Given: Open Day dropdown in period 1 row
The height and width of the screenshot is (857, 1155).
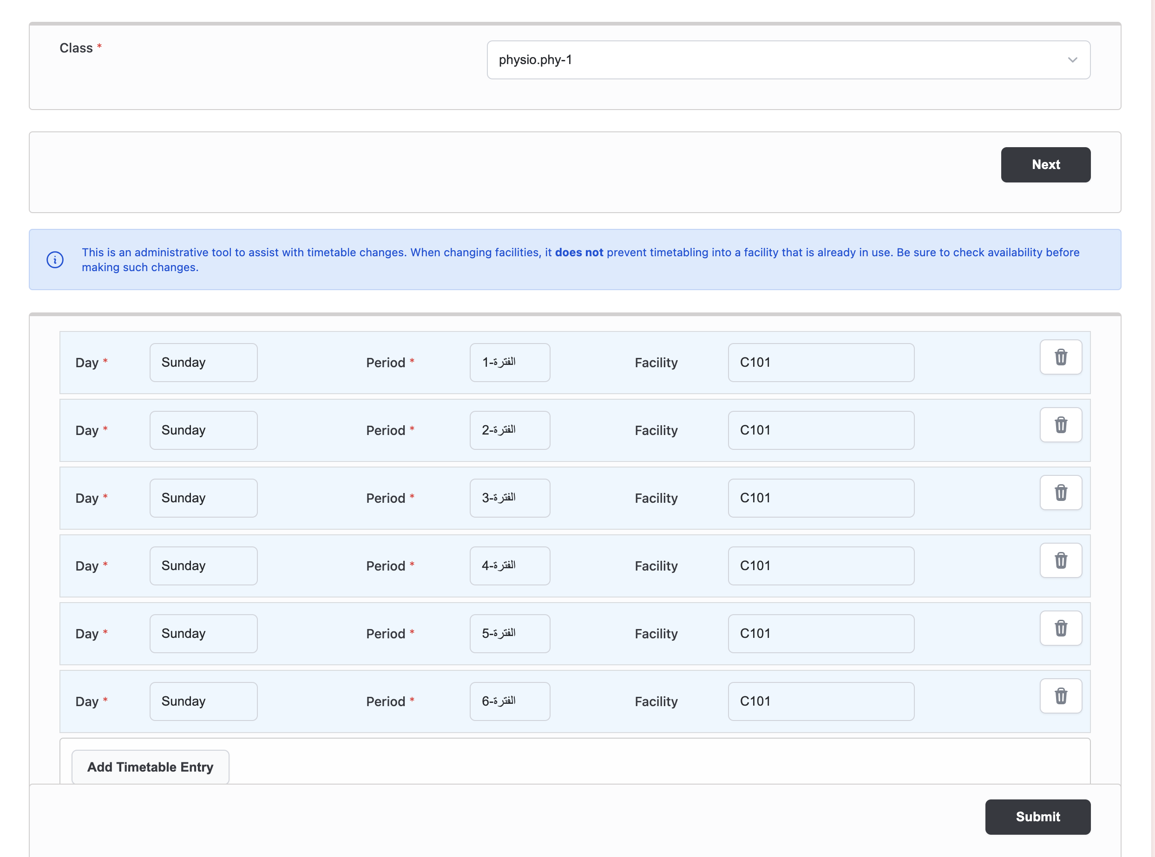Looking at the screenshot, I should tap(203, 363).
